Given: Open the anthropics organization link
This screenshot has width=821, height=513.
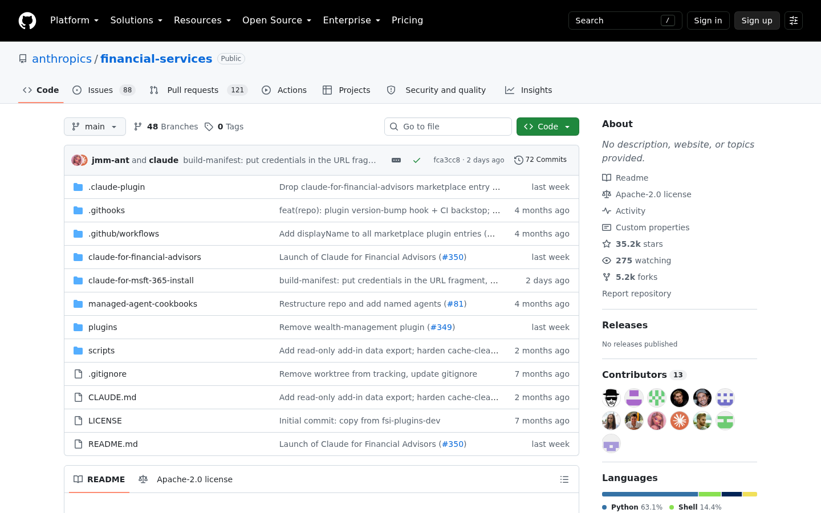Looking at the screenshot, I should [62, 59].
